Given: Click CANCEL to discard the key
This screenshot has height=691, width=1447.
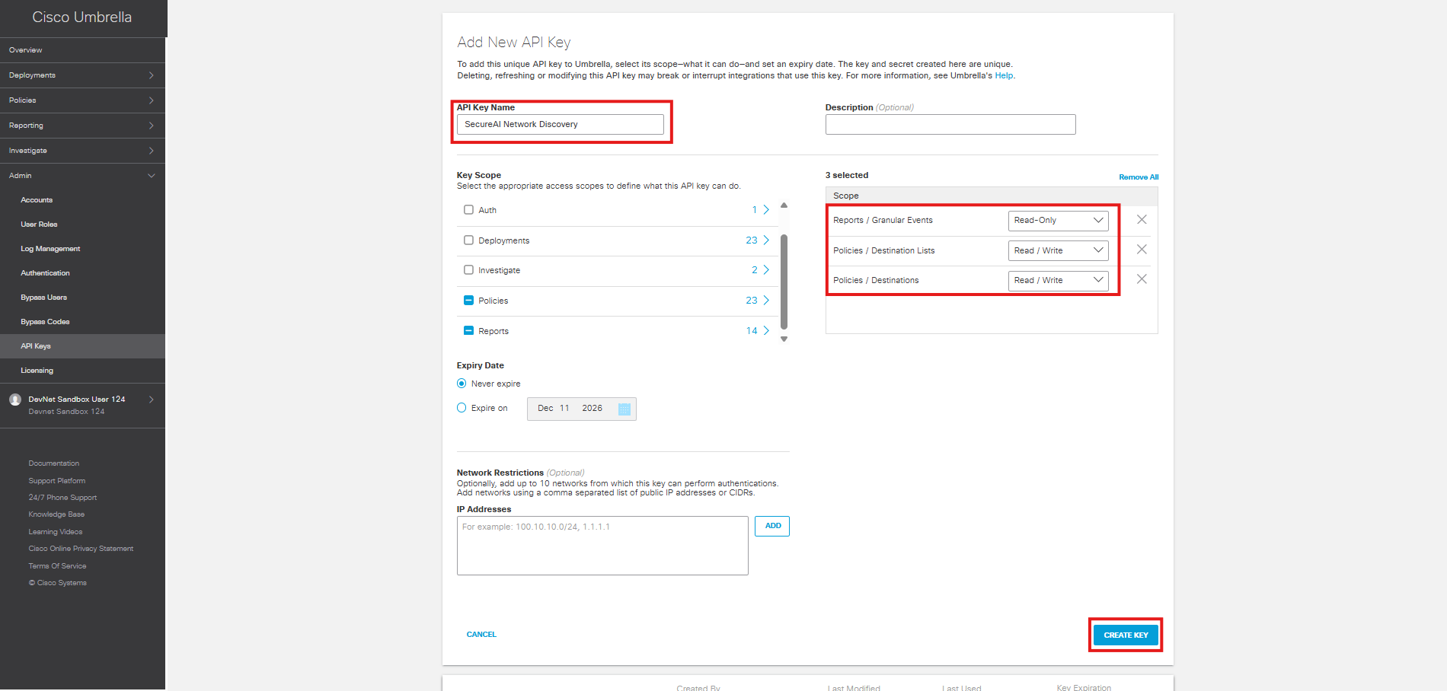Looking at the screenshot, I should tap(481, 635).
